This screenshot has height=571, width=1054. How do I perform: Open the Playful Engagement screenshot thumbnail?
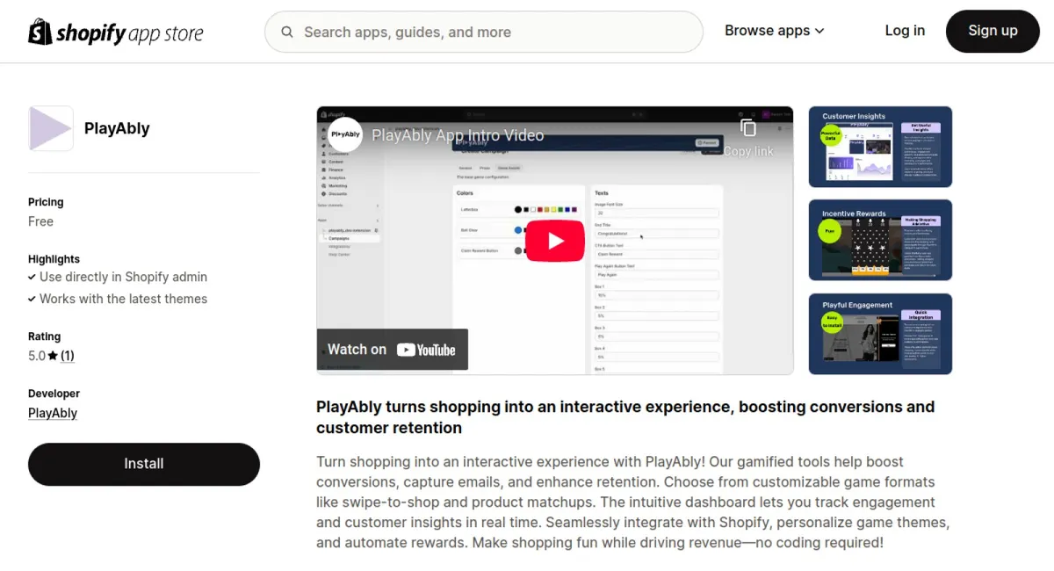click(x=880, y=334)
